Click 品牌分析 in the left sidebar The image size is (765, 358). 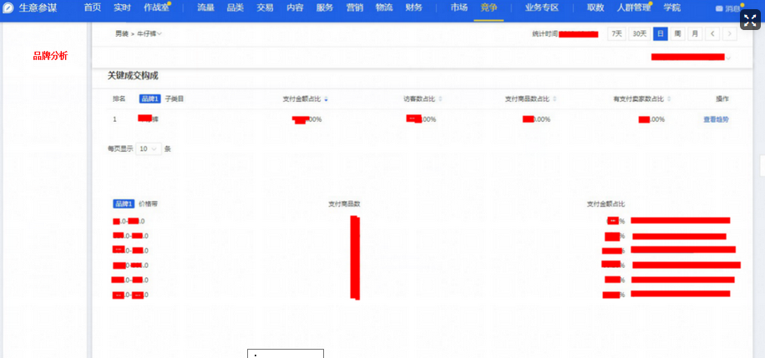pyautogui.click(x=50, y=56)
